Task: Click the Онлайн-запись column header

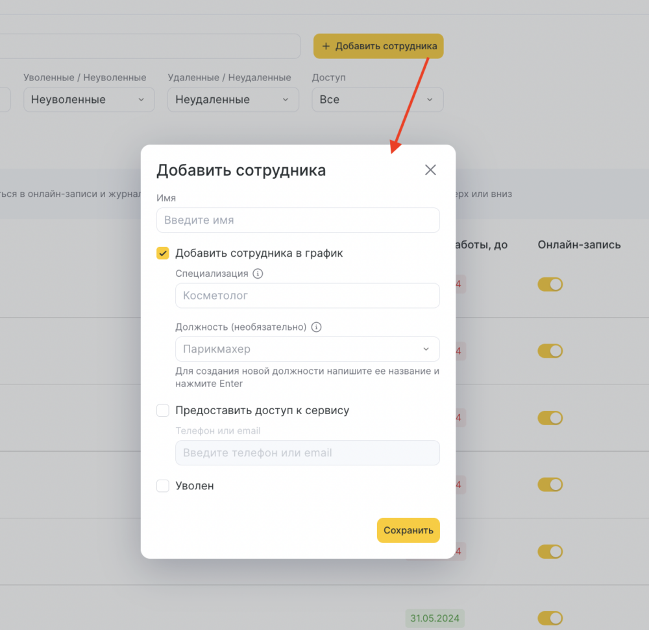Action: 579,245
